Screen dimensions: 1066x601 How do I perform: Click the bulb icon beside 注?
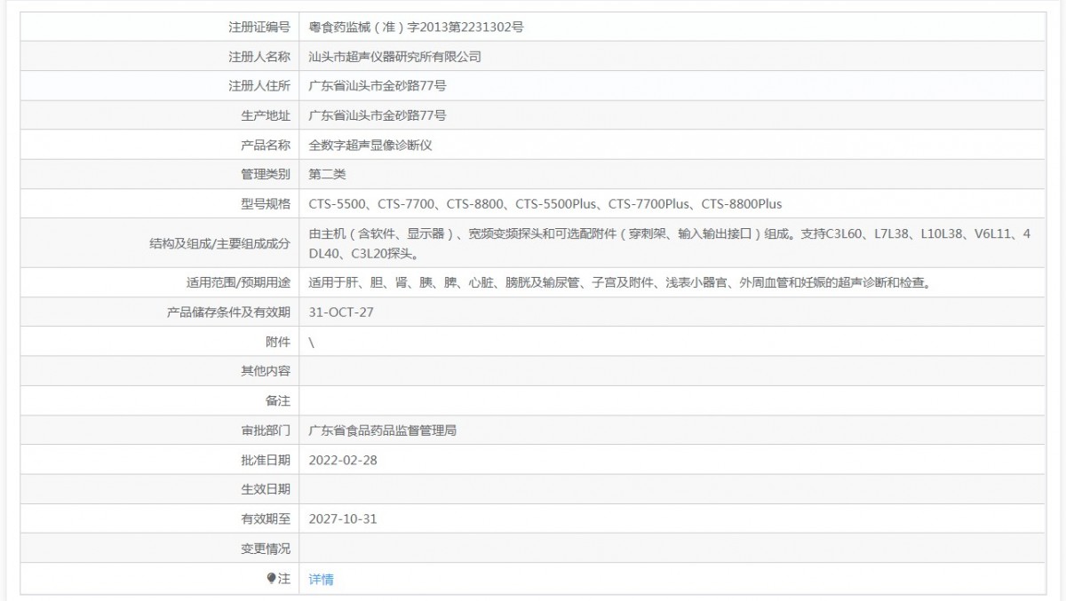coord(272,578)
